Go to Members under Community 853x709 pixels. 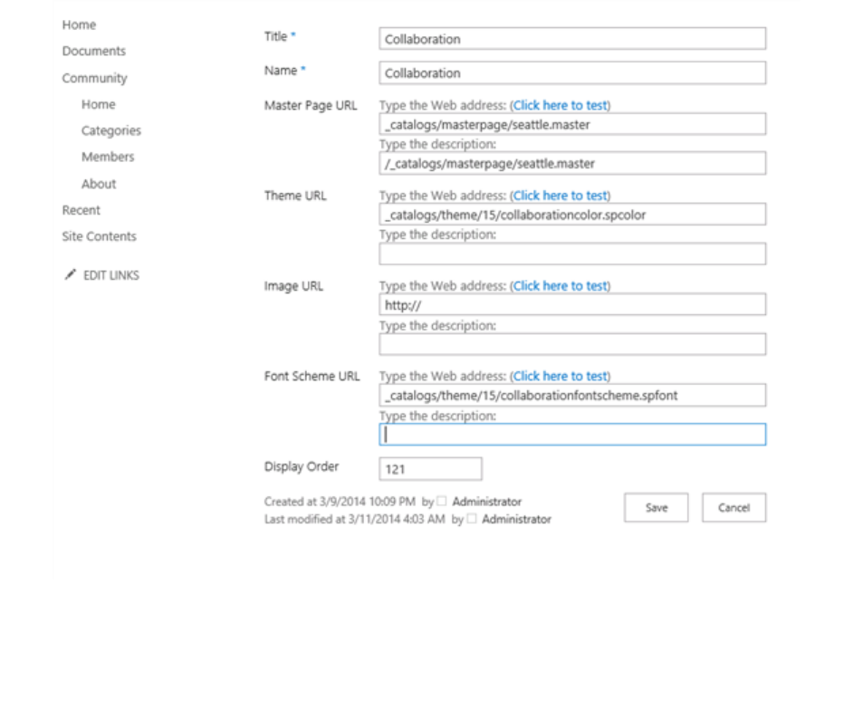click(108, 158)
